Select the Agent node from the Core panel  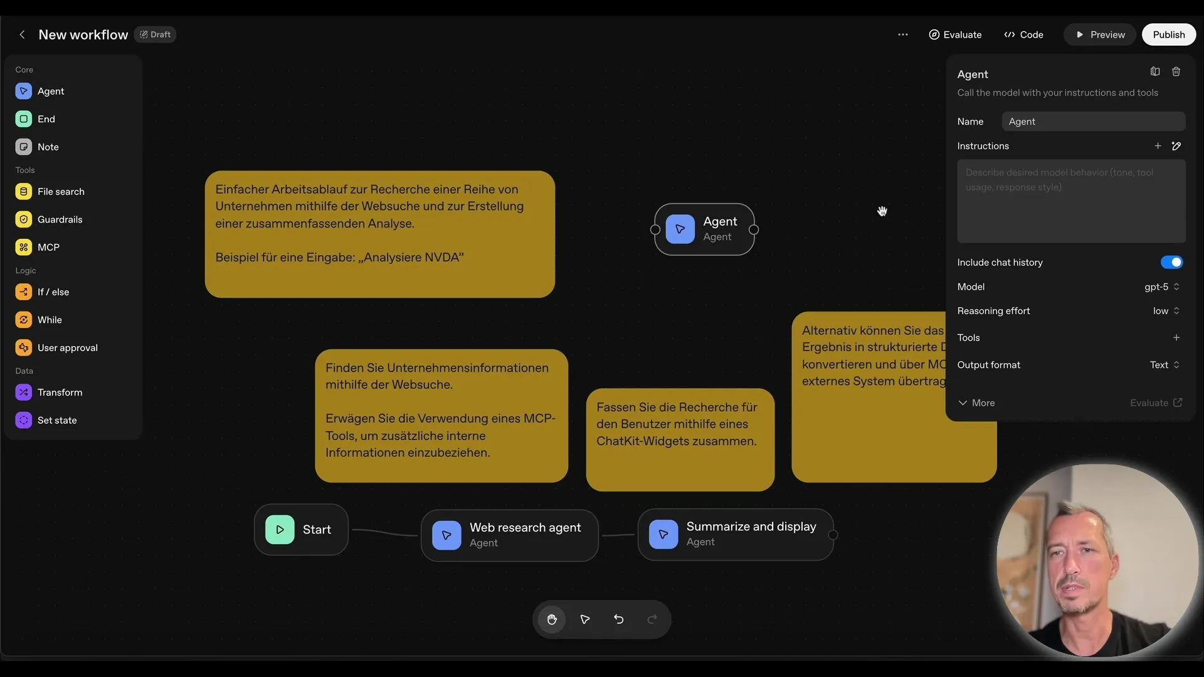pos(51,91)
